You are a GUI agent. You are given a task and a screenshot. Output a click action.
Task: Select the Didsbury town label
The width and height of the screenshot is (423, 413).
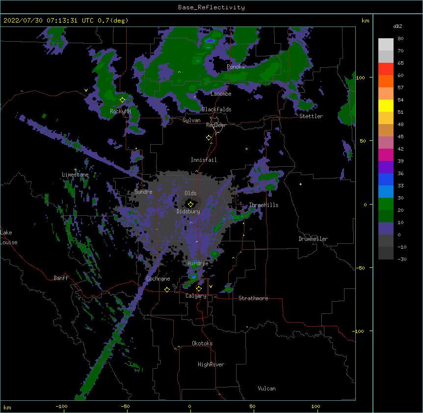[x=188, y=211]
